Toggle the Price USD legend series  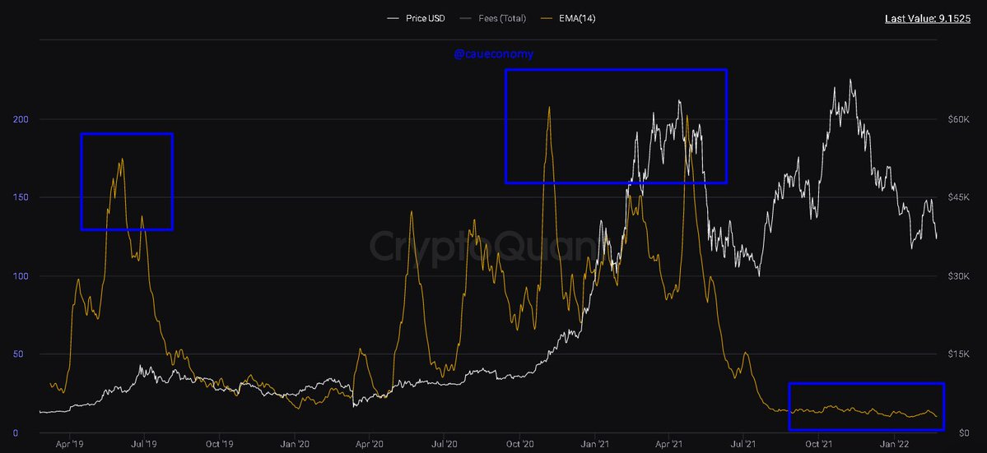pos(416,18)
